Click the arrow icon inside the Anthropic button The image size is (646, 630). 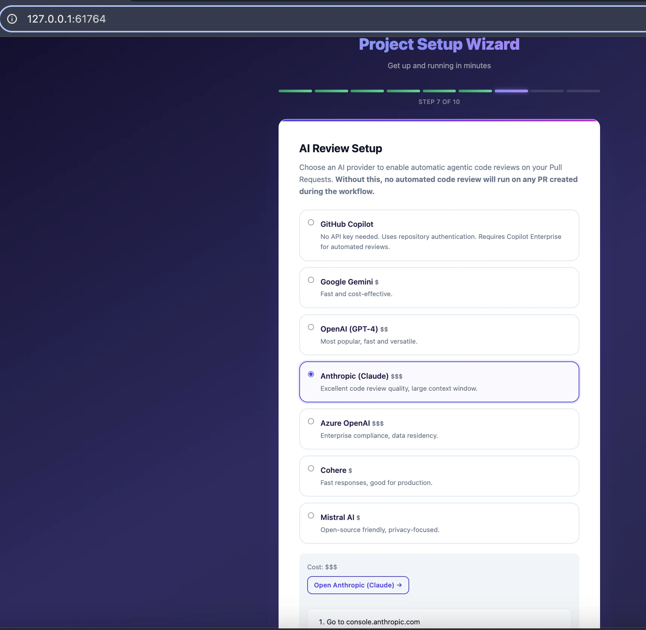[x=399, y=585]
